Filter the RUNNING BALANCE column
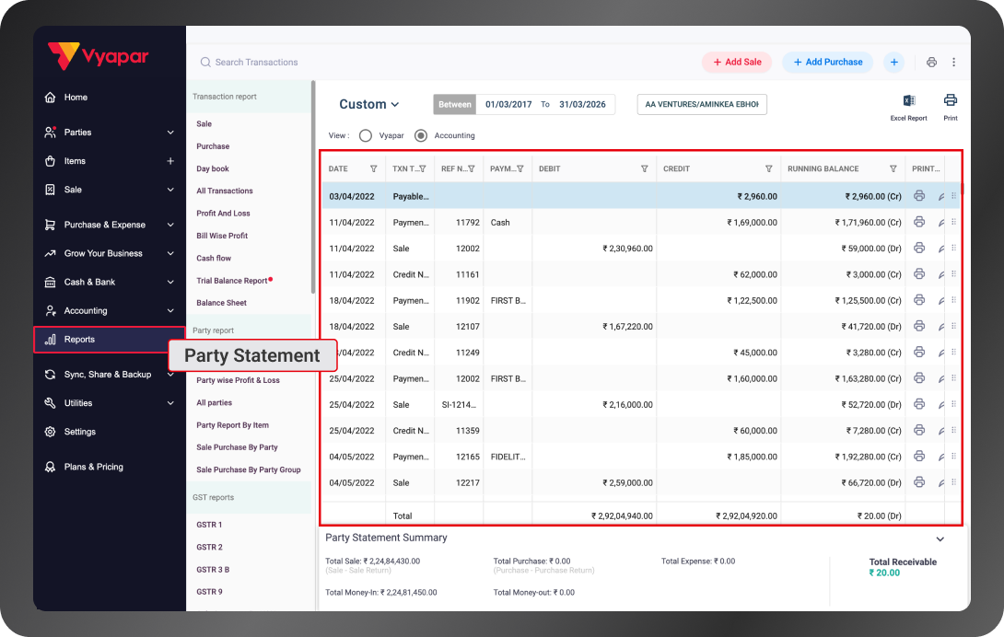 [893, 169]
